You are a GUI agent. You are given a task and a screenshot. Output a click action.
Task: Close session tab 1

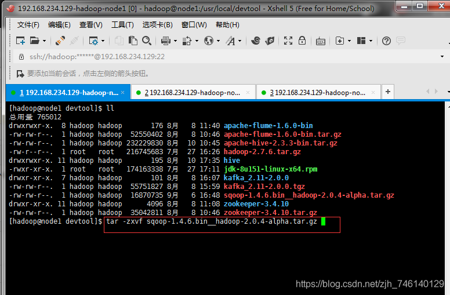point(123,92)
